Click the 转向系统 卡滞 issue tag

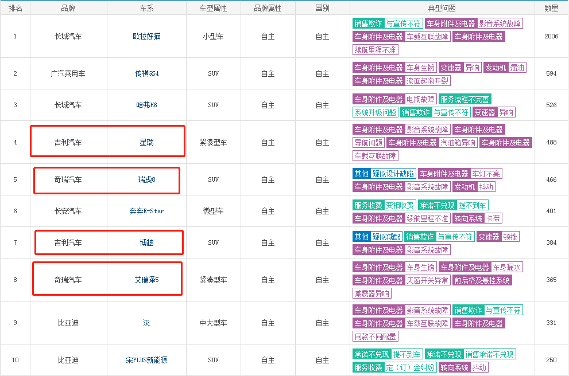click(477, 219)
